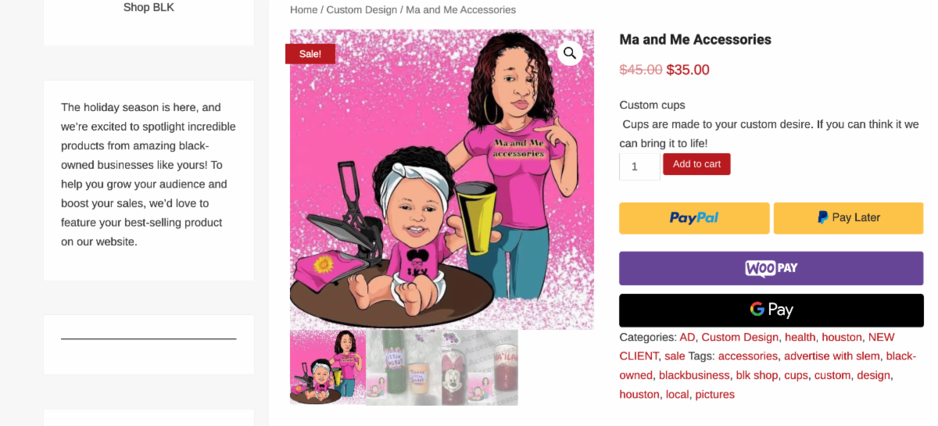
Task: Open the houston category link
Action: [x=842, y=337]
